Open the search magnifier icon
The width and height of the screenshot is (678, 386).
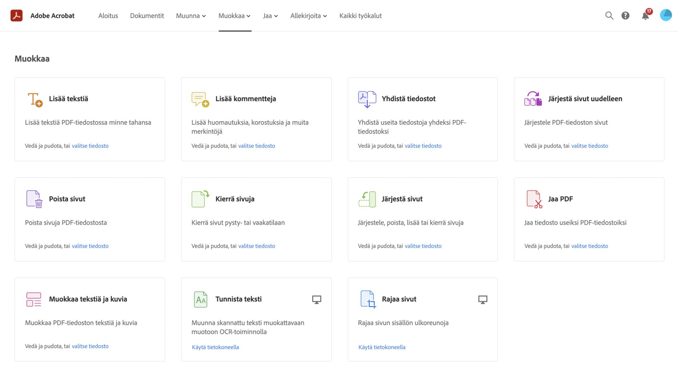pos(609,16)
